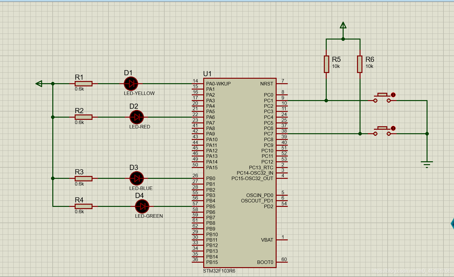Click the PC15-OSC32_OUT pin name
This screenshot has height=277, width=454.
252,179
